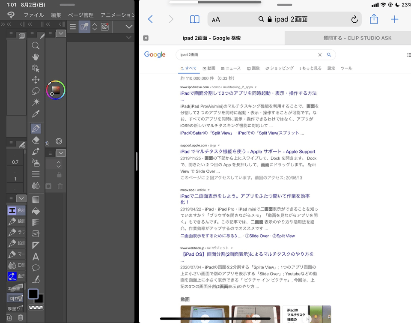The width and height of the screenshot is (411, 323).
Task: Open the sub tool palette dropdown arrow
Action: (21, 198)
